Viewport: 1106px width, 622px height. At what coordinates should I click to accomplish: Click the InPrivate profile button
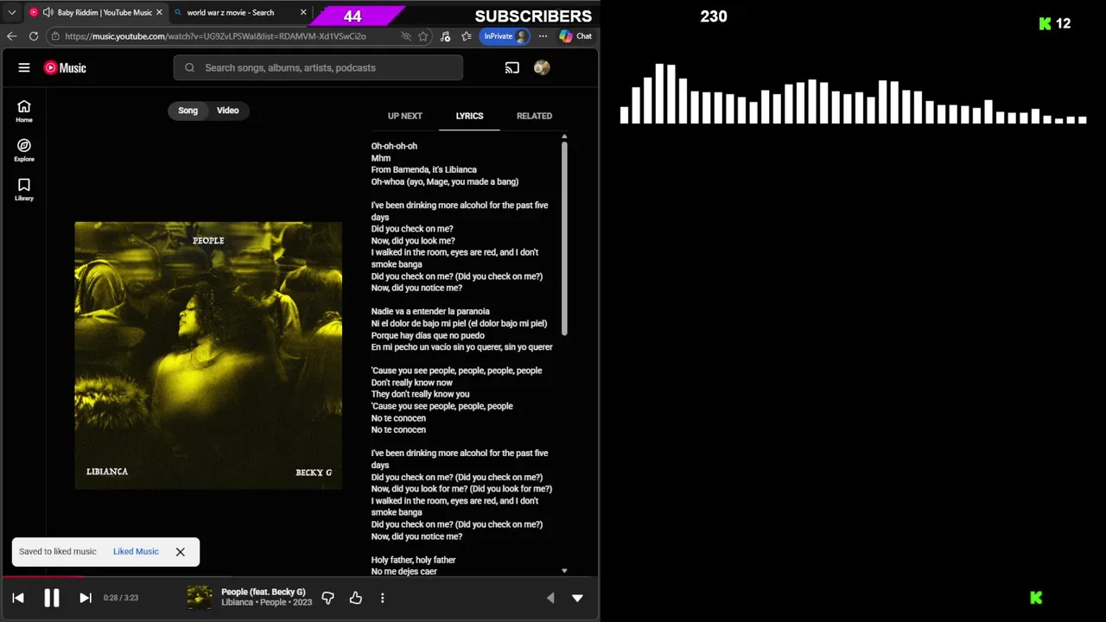coord(505,36)
